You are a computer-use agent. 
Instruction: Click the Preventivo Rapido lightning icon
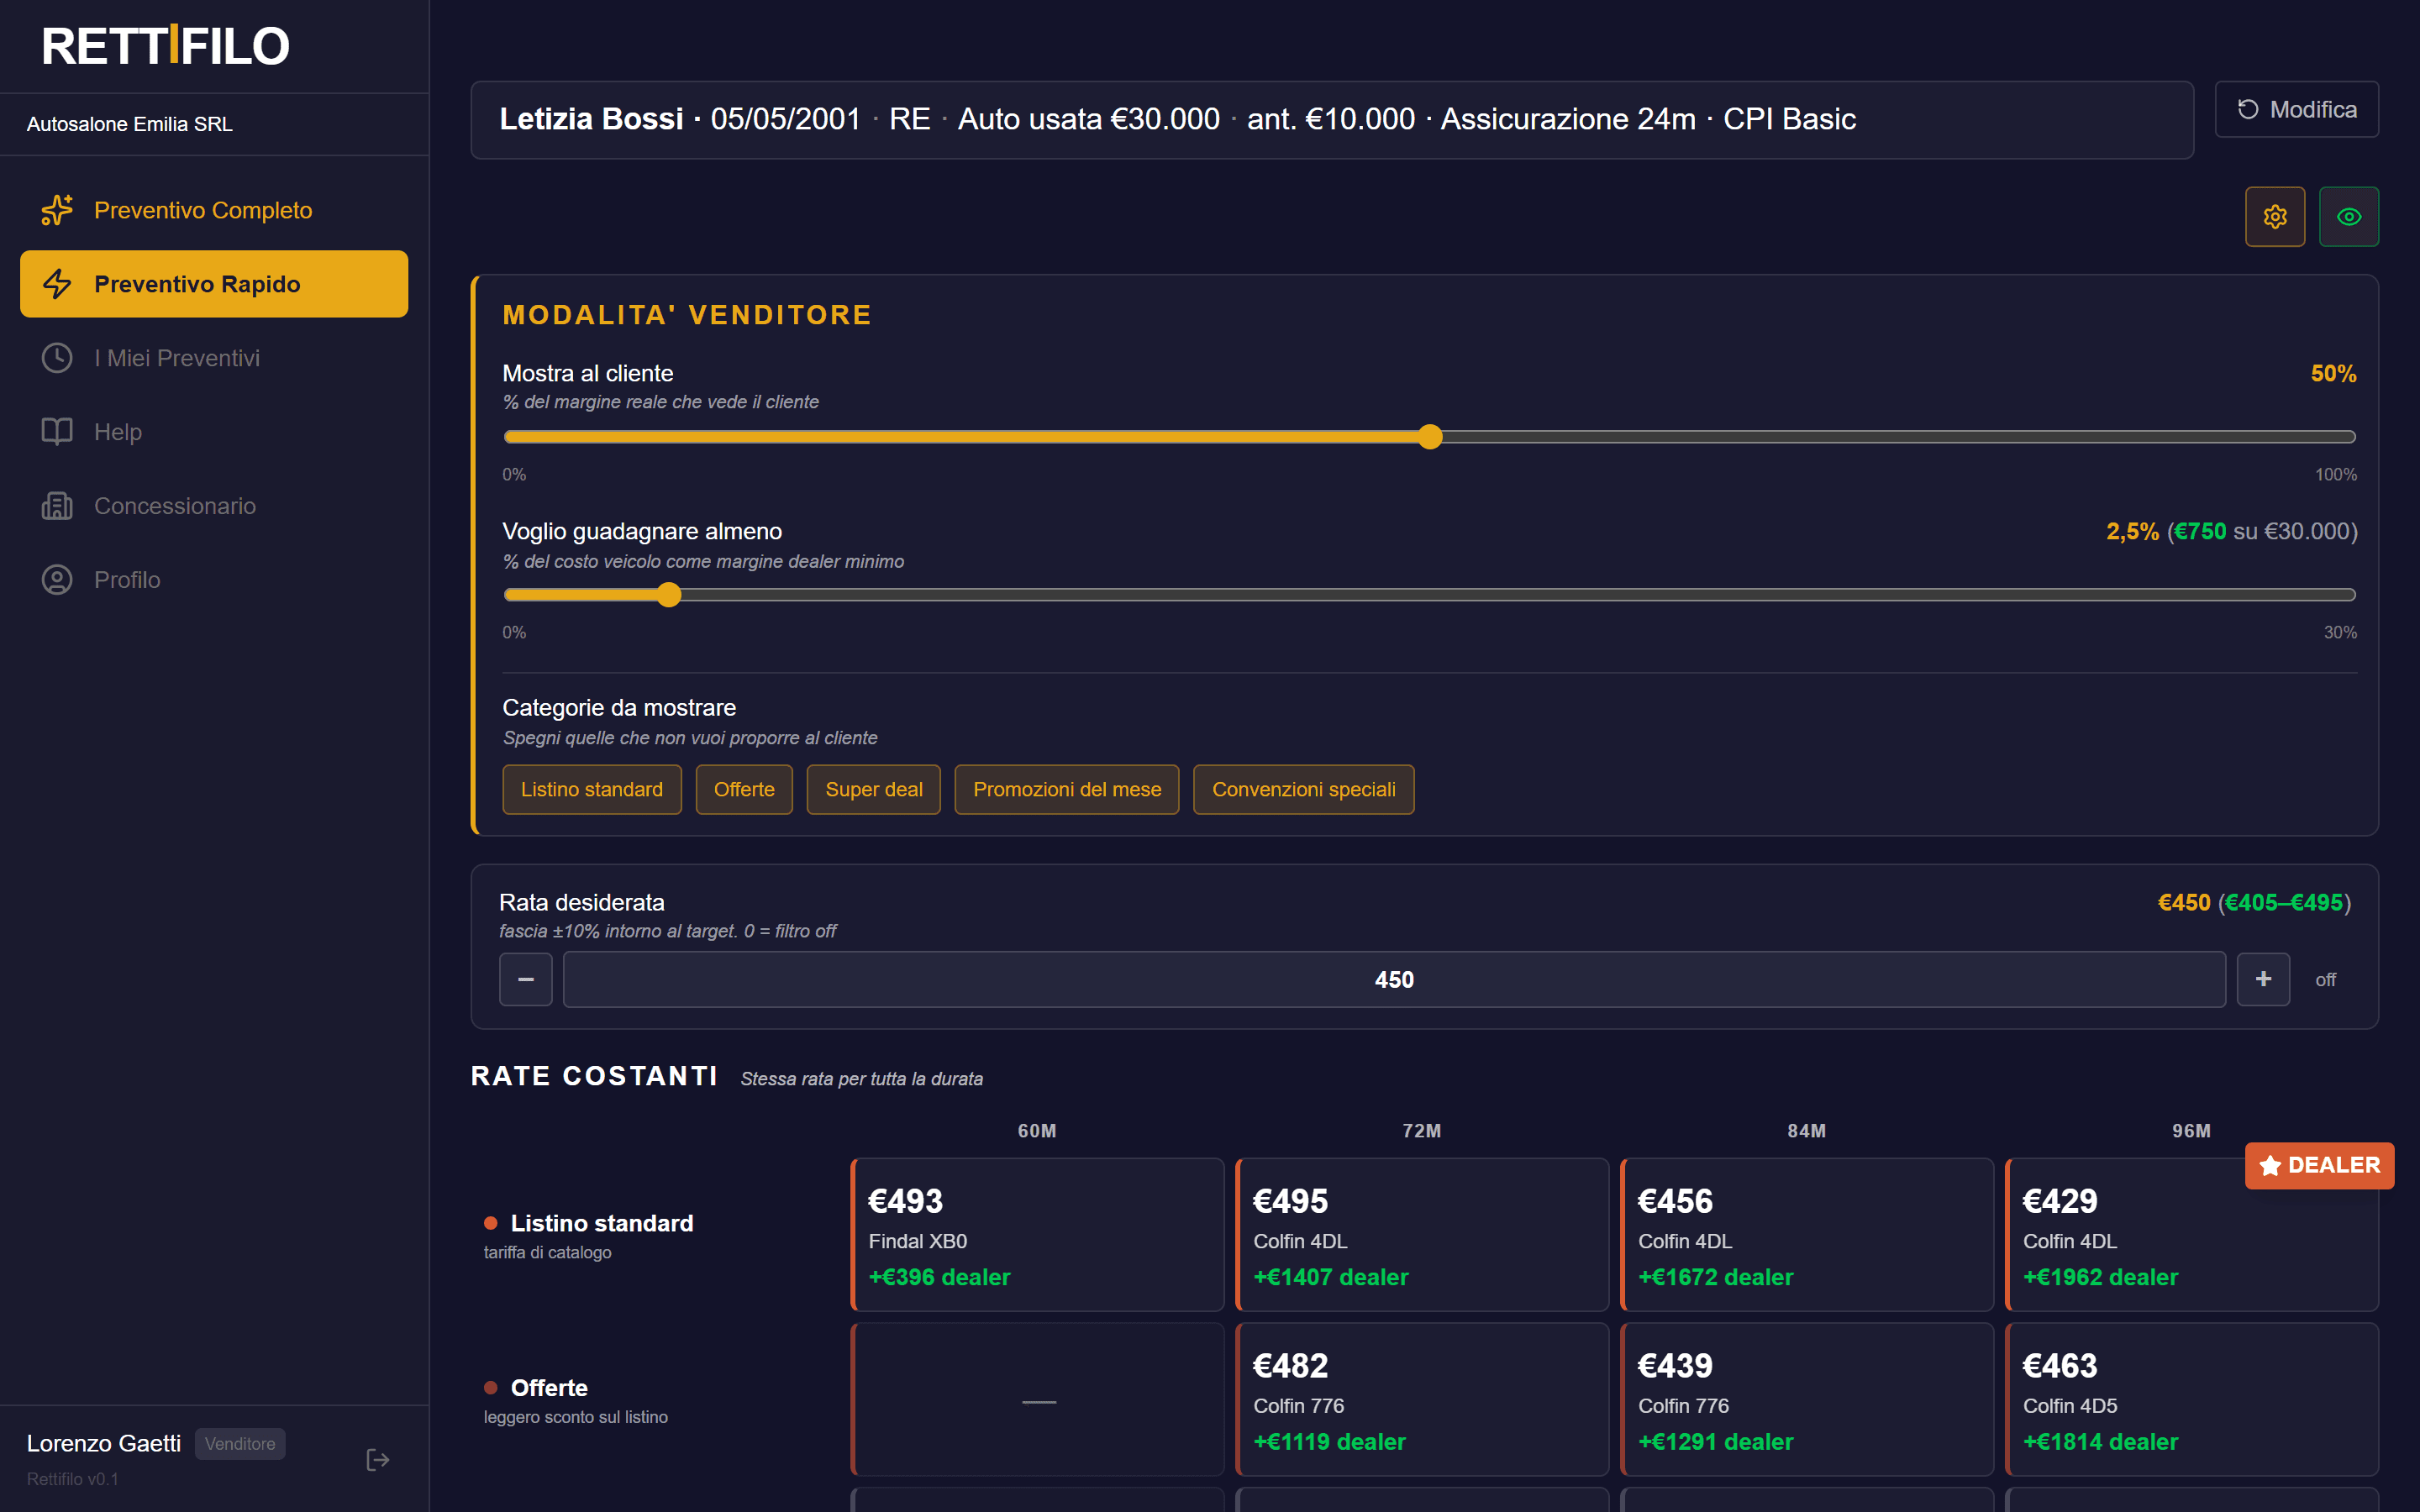point(57,284)
